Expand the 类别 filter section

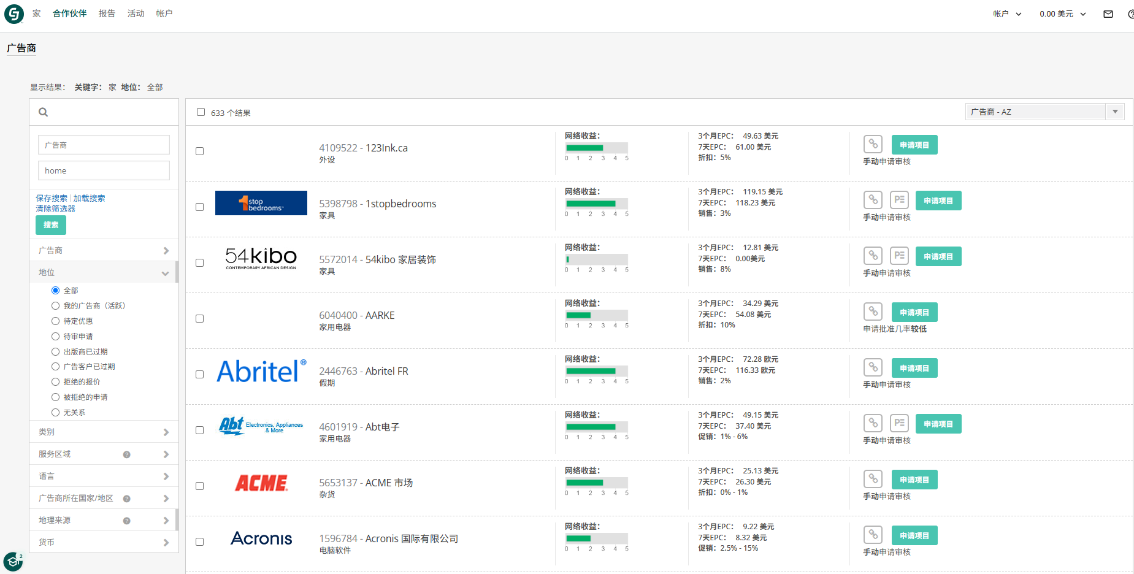click(104, 432)
